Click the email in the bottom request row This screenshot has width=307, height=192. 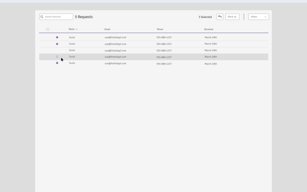[115, 63]
